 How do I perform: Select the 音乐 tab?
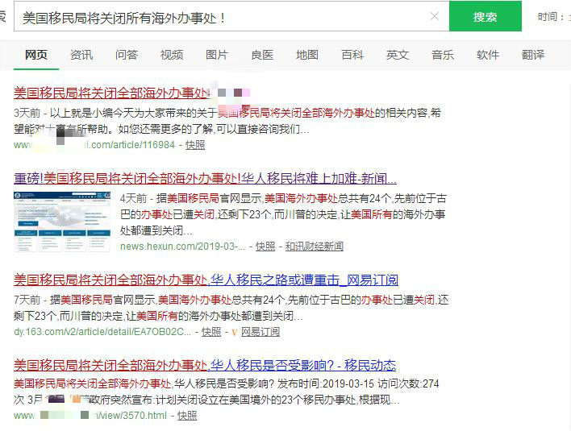[x=443, y=55]
